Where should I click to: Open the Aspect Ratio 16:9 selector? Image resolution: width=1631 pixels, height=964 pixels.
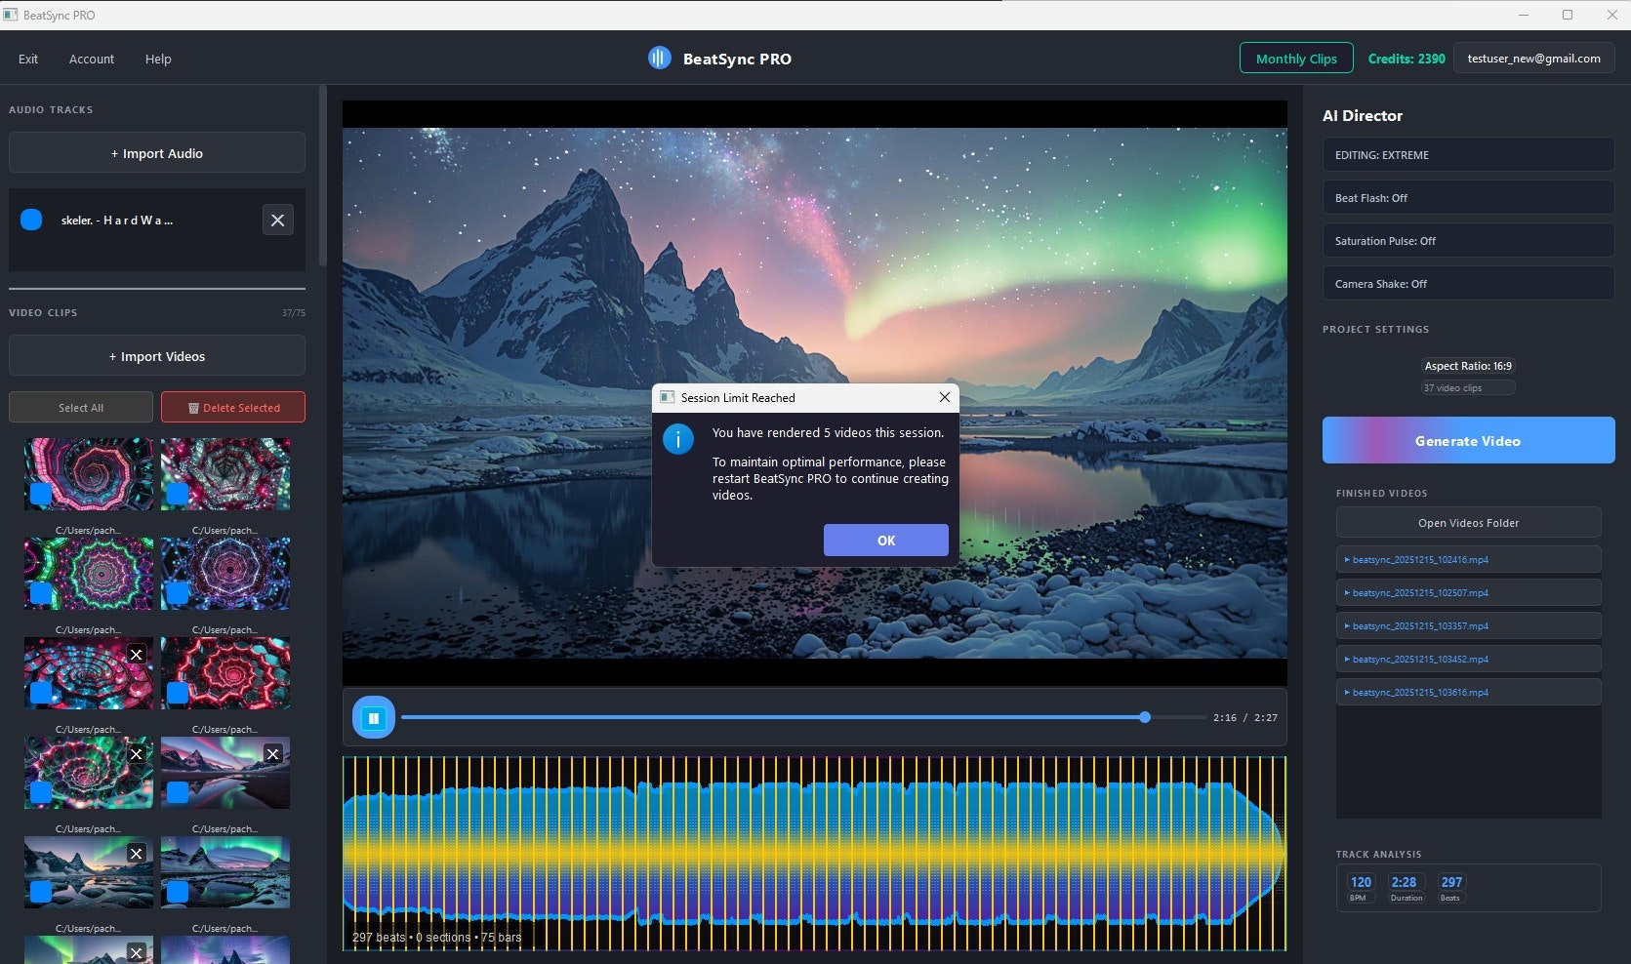(1467, 366)
